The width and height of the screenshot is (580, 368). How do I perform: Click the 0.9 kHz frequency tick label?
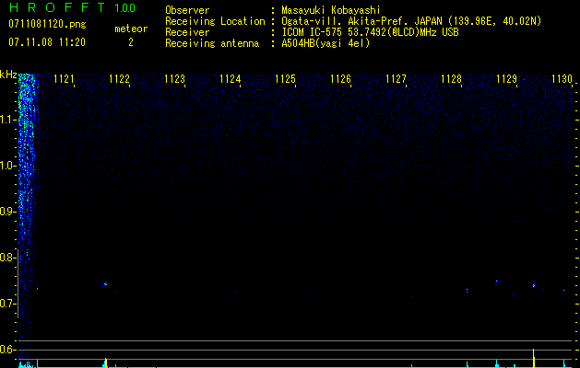[8, 212]
